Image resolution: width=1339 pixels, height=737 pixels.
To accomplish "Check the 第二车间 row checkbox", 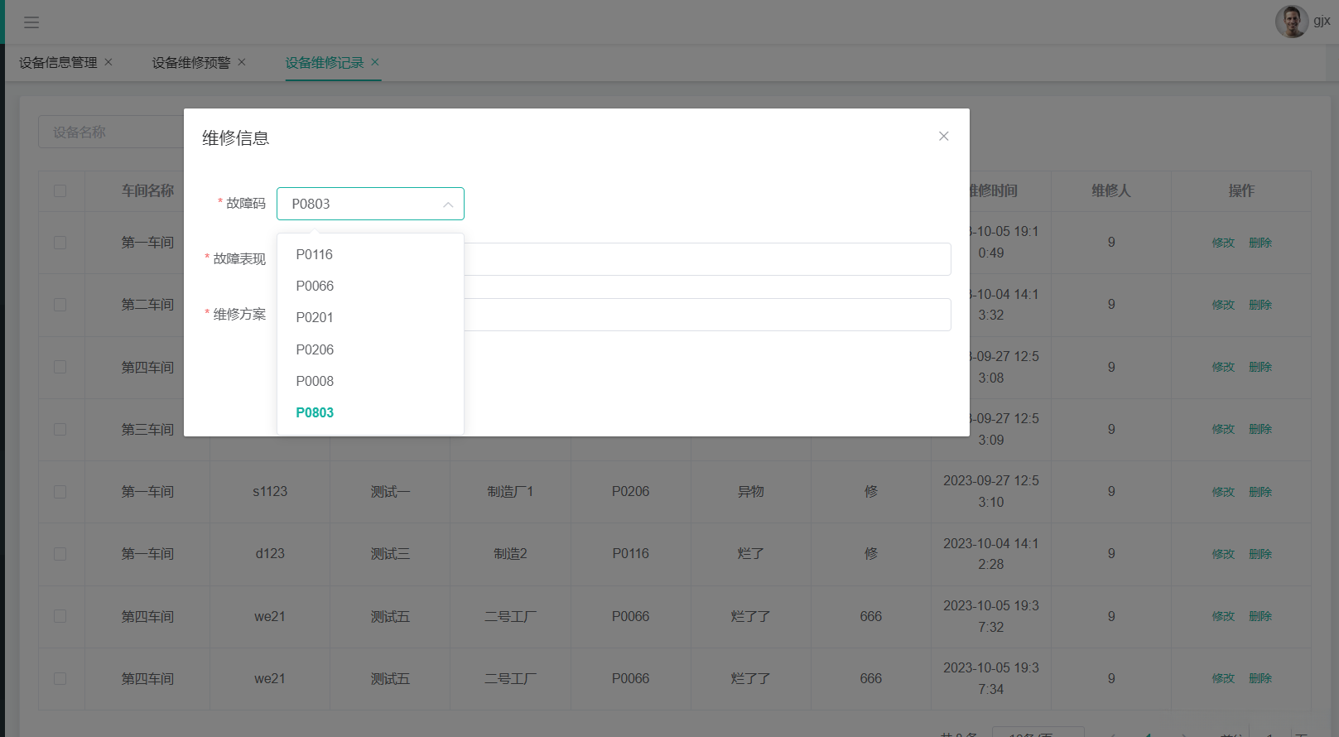I will [x=60, y=305].
